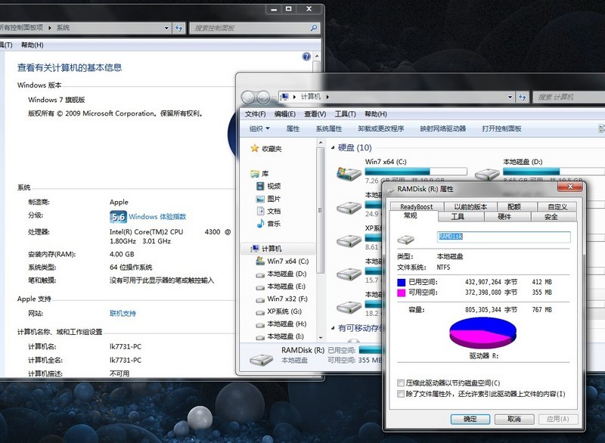Open Tools (工具) menu in Explorer

click(x=345, y=114)
